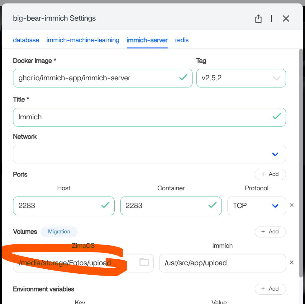Open the Network dropdown

(x=149, y=154)
